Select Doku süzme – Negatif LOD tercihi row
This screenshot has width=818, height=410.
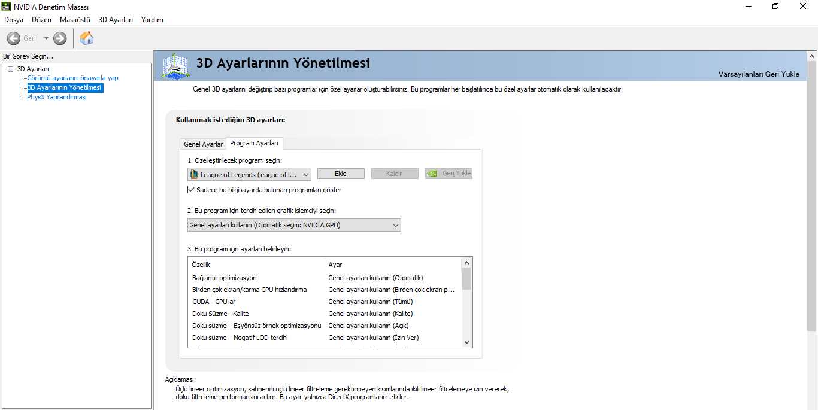[x=325, y=338]
